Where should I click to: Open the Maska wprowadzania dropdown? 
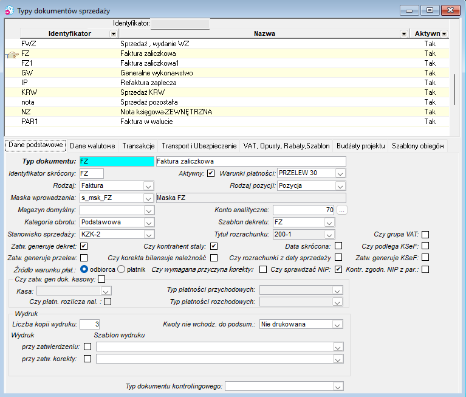click(x=148, y=198)
